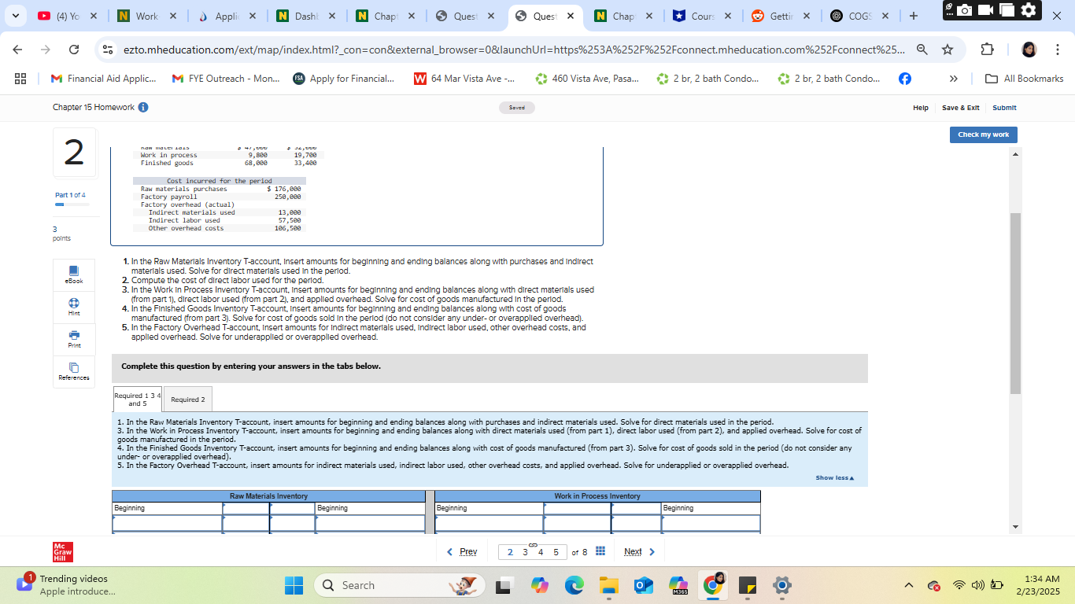Select the 'Required 2' tab
This screenshot has height=604, width=1075.
[188, 400]
